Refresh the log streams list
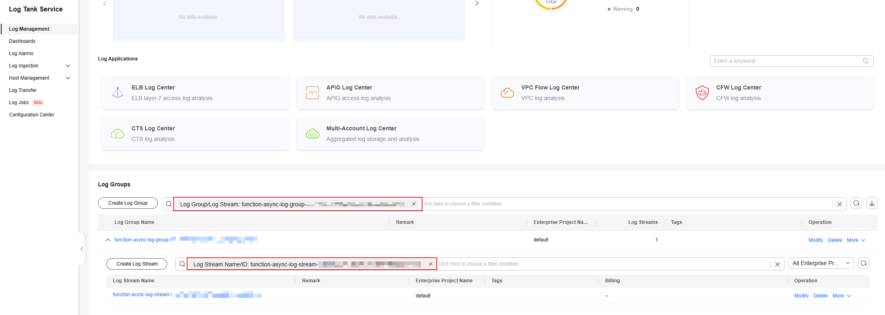Viewport: 885px width, 315px height. 864,263
